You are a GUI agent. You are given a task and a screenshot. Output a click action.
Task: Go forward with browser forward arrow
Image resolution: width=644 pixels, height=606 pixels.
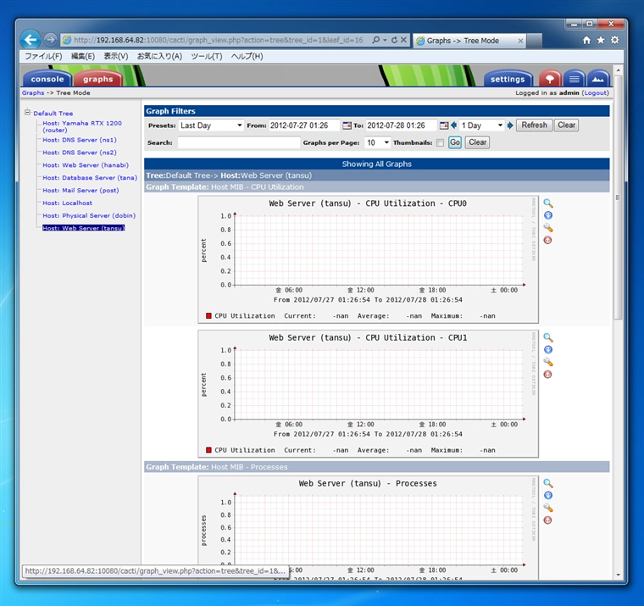point(50,40)
